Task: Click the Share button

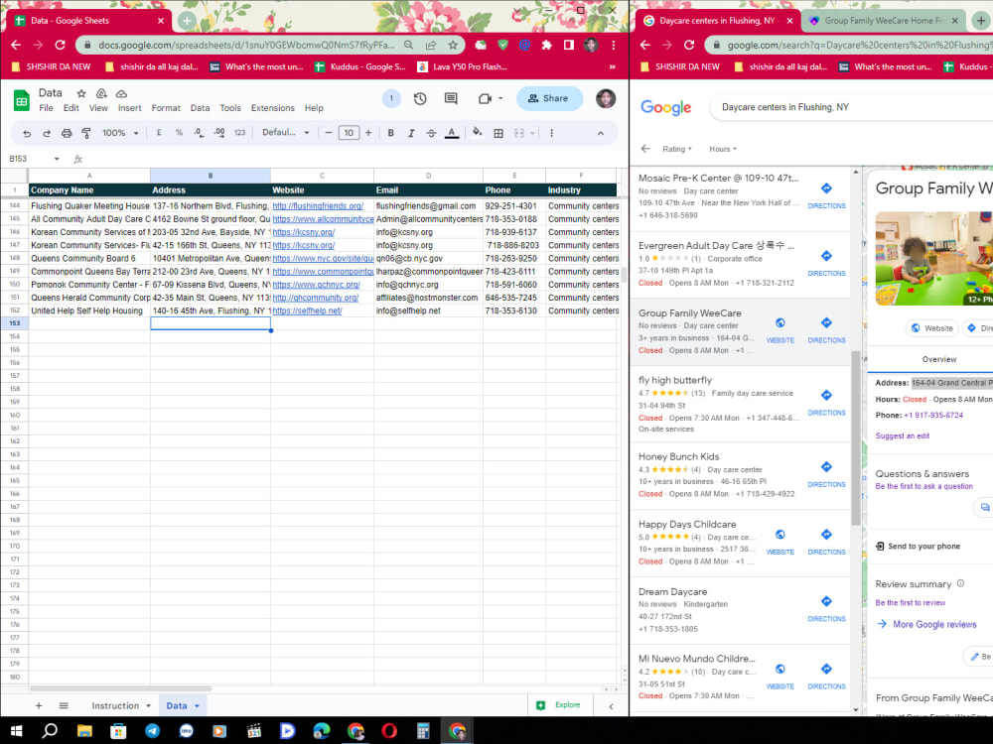Action: point(548,98)
